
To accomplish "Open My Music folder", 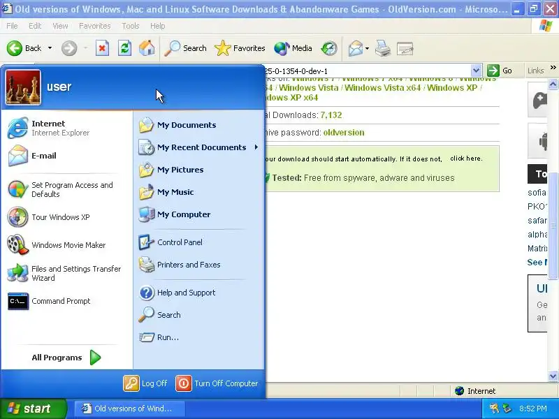I will (x=198, y=192).
